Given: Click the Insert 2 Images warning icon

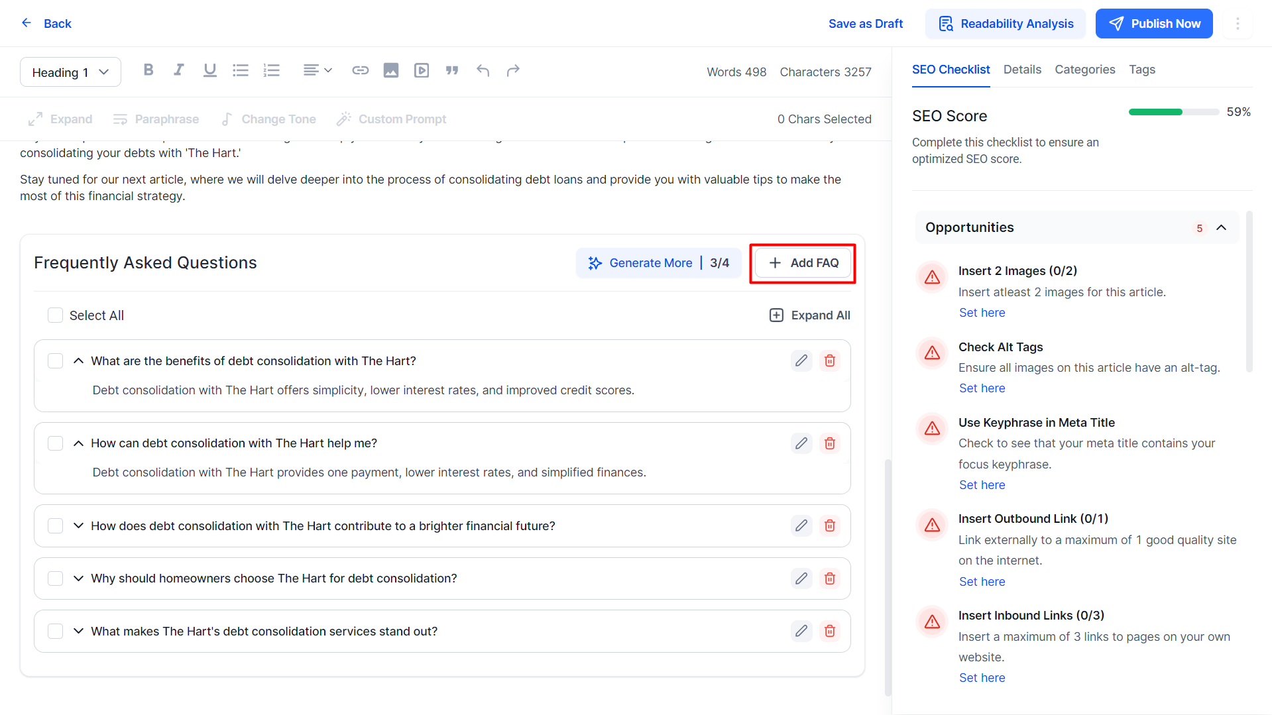Looking at the screenshot, I should click(x=933, y=277).
